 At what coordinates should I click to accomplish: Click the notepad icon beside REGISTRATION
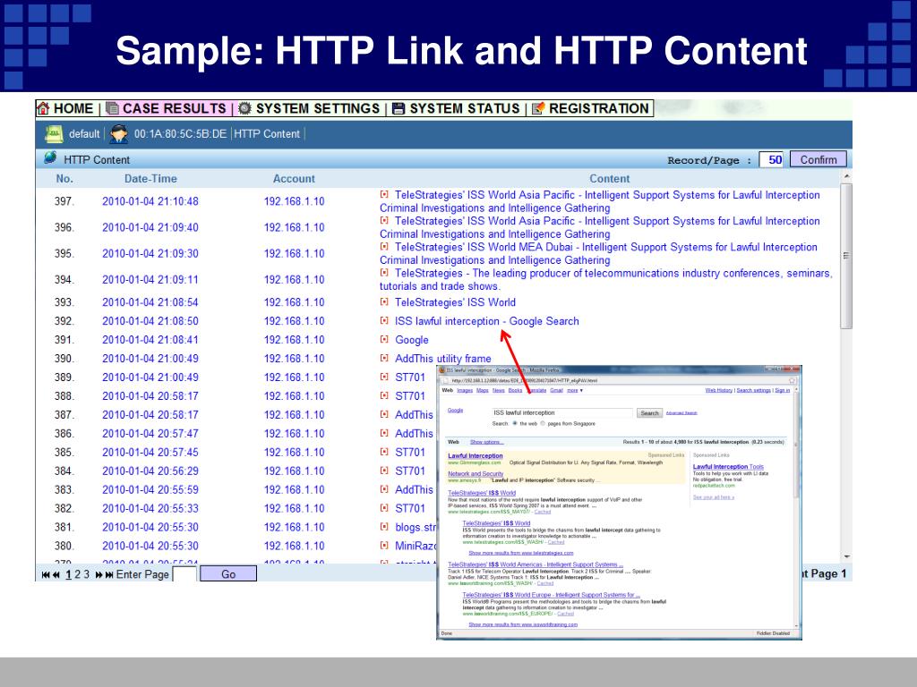click(x=538, y=108)
